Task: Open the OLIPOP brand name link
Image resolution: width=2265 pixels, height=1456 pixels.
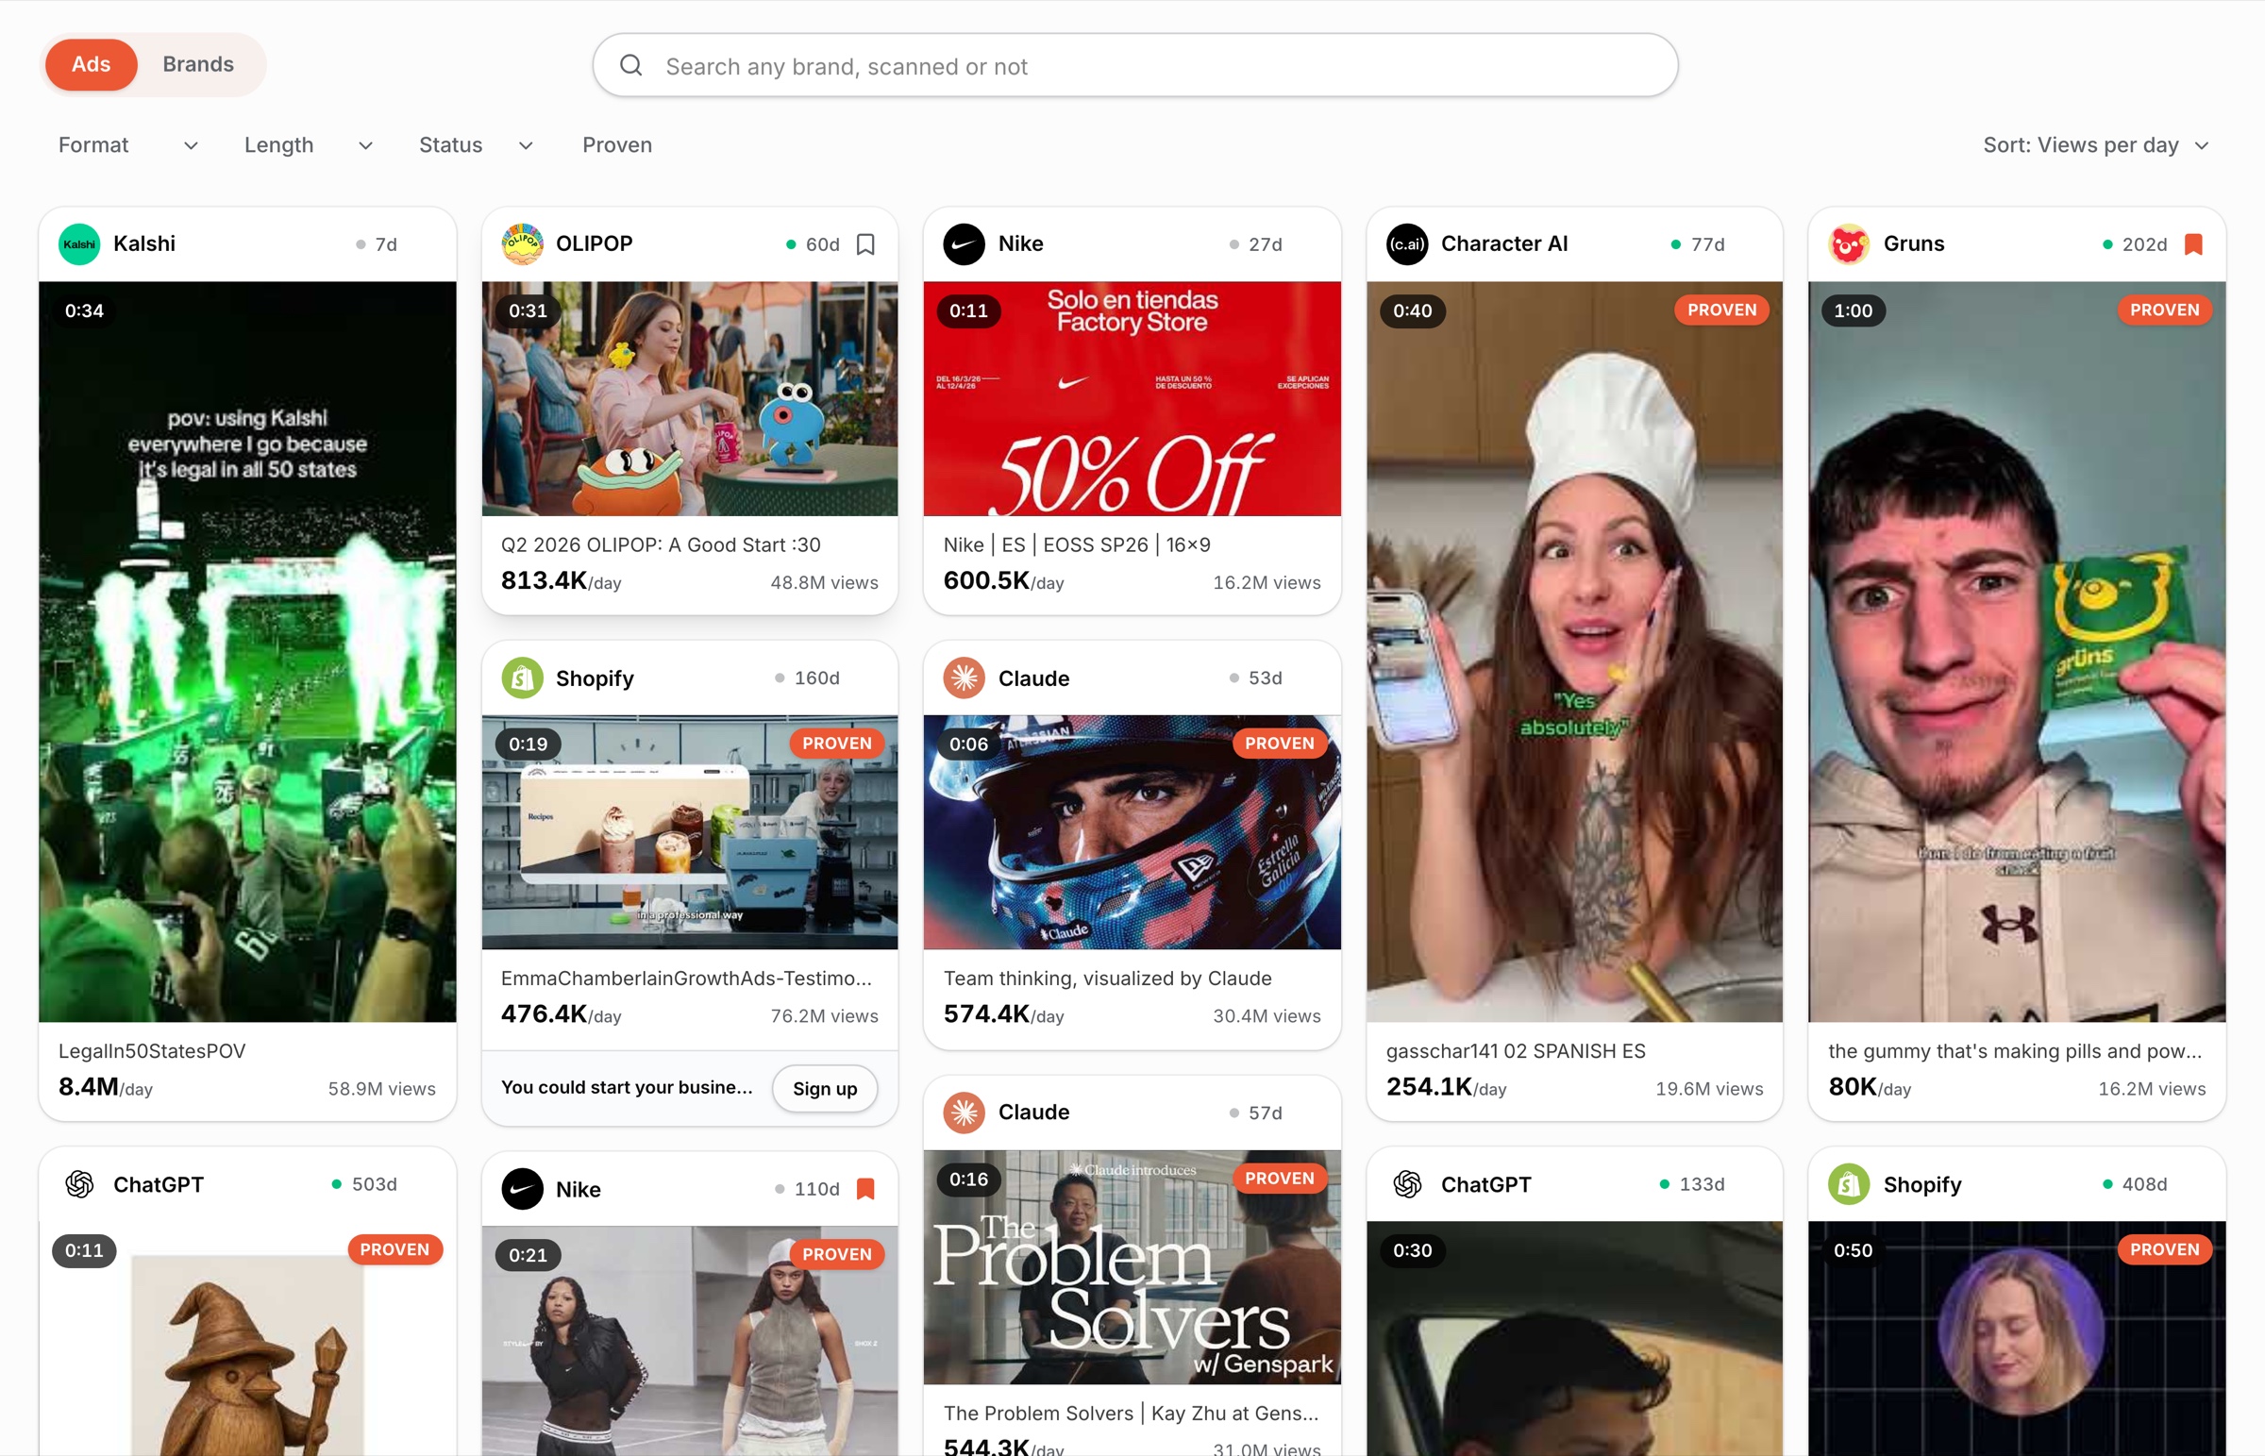Action: [594, 244]
